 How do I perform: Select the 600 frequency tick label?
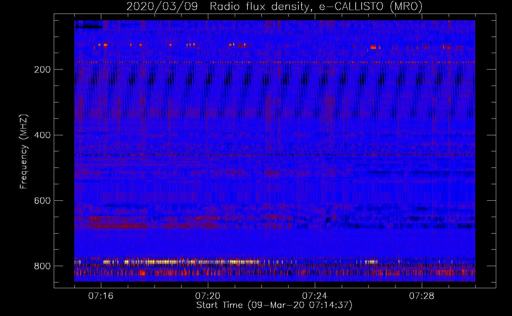coord(42,201)
